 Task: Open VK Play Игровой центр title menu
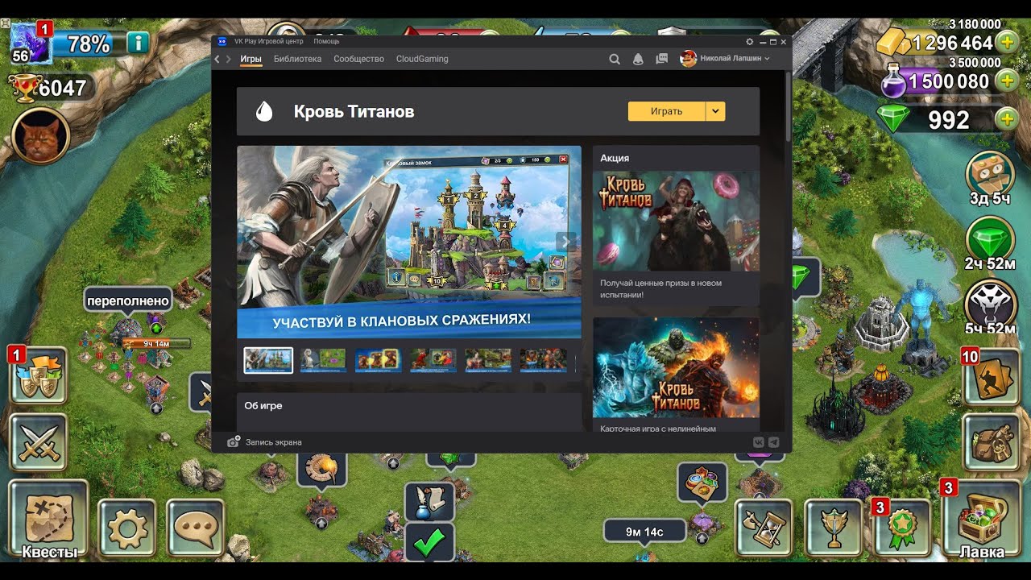click(x=268, y=41)
